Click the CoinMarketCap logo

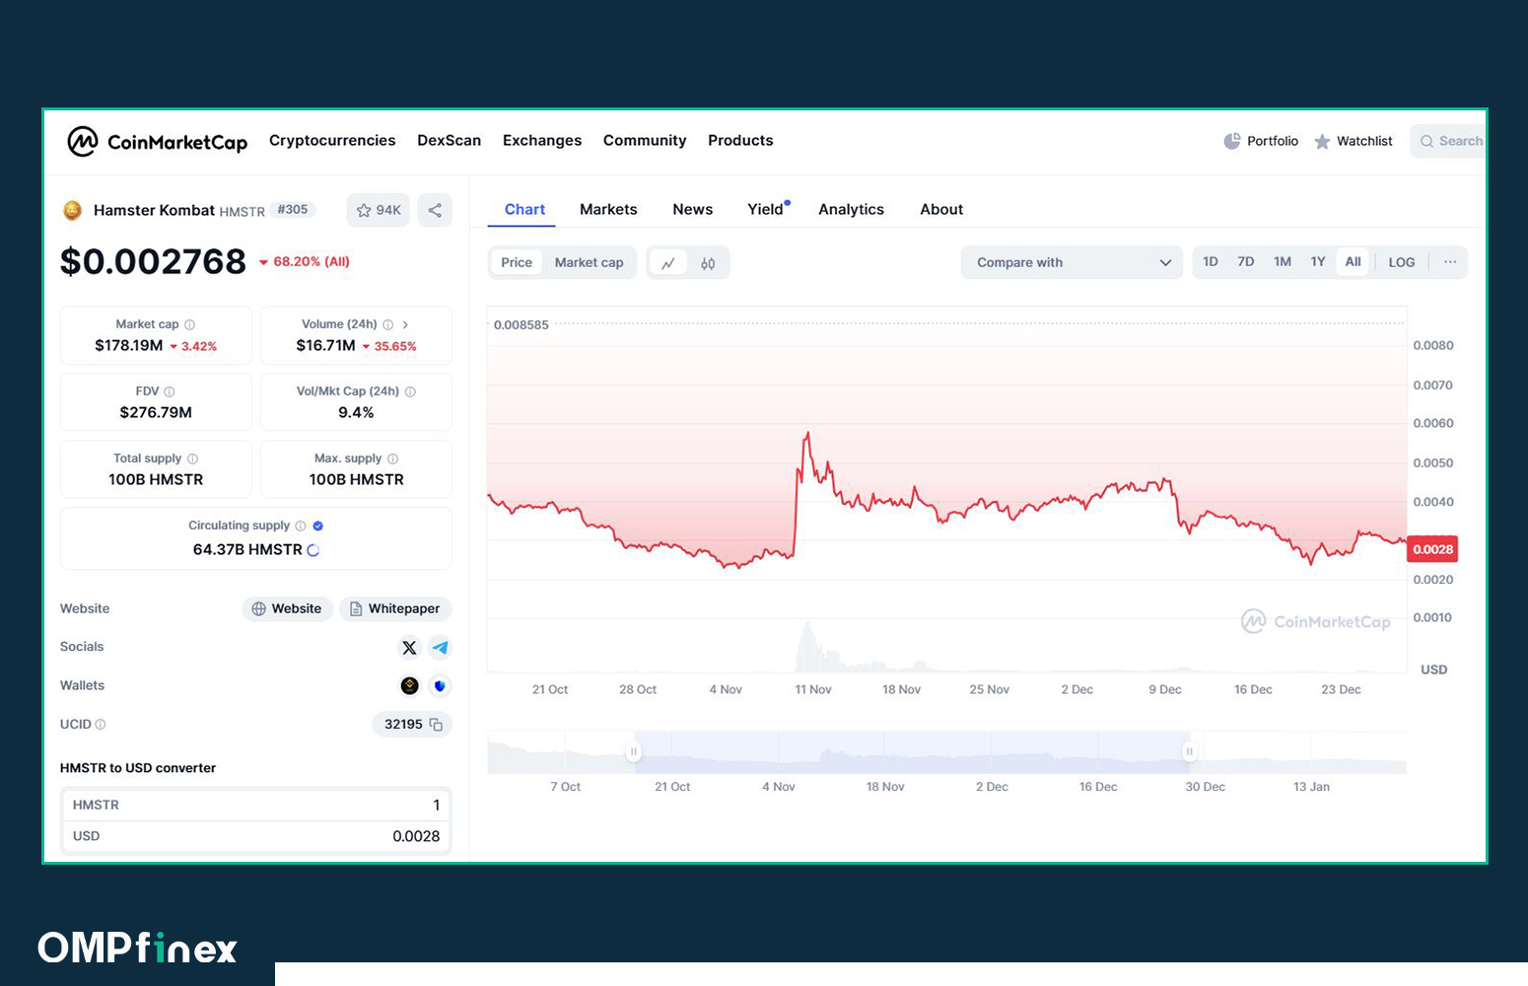(158, 142)
